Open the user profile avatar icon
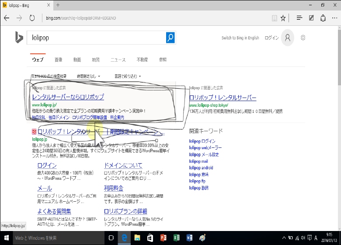 tap(288, 38)
